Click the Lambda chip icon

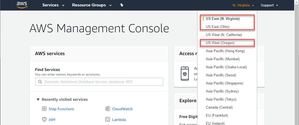point(108,120)
